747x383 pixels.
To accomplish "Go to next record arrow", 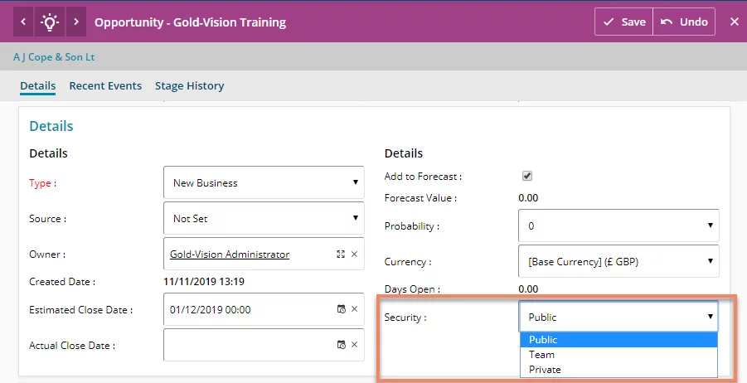I will point(76,22).
